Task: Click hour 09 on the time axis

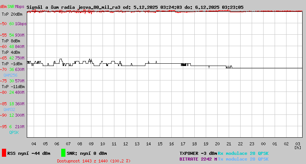Action: coord(91,144)
